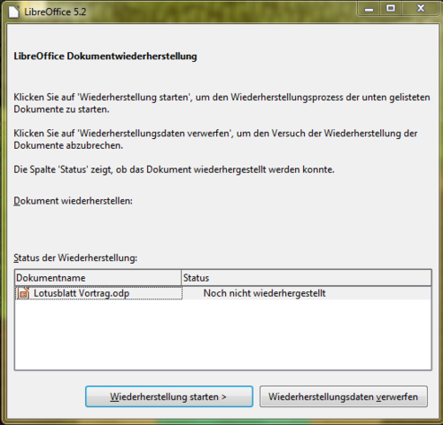The image size is (443, 425).
Task: Click the 'Dokument wiederherstellen:' label
Action: [73, 201]
